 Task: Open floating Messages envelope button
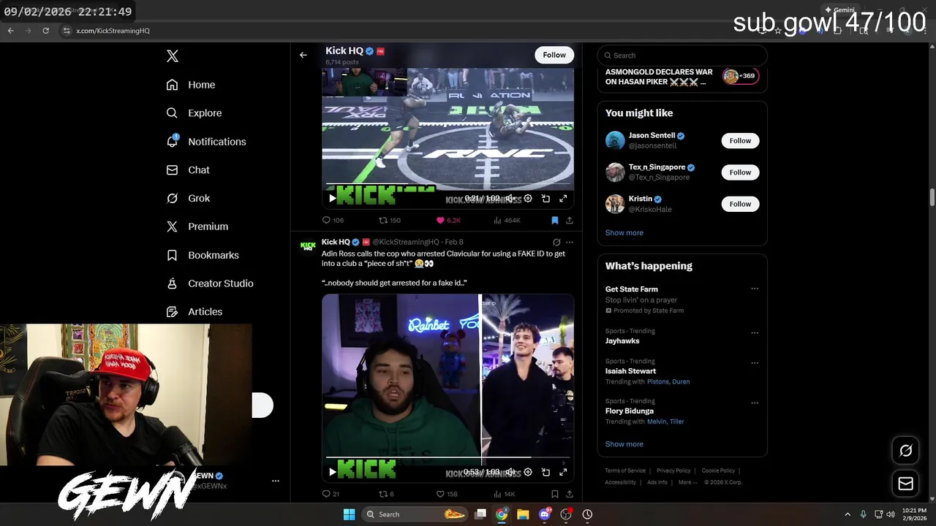(905, 484)
